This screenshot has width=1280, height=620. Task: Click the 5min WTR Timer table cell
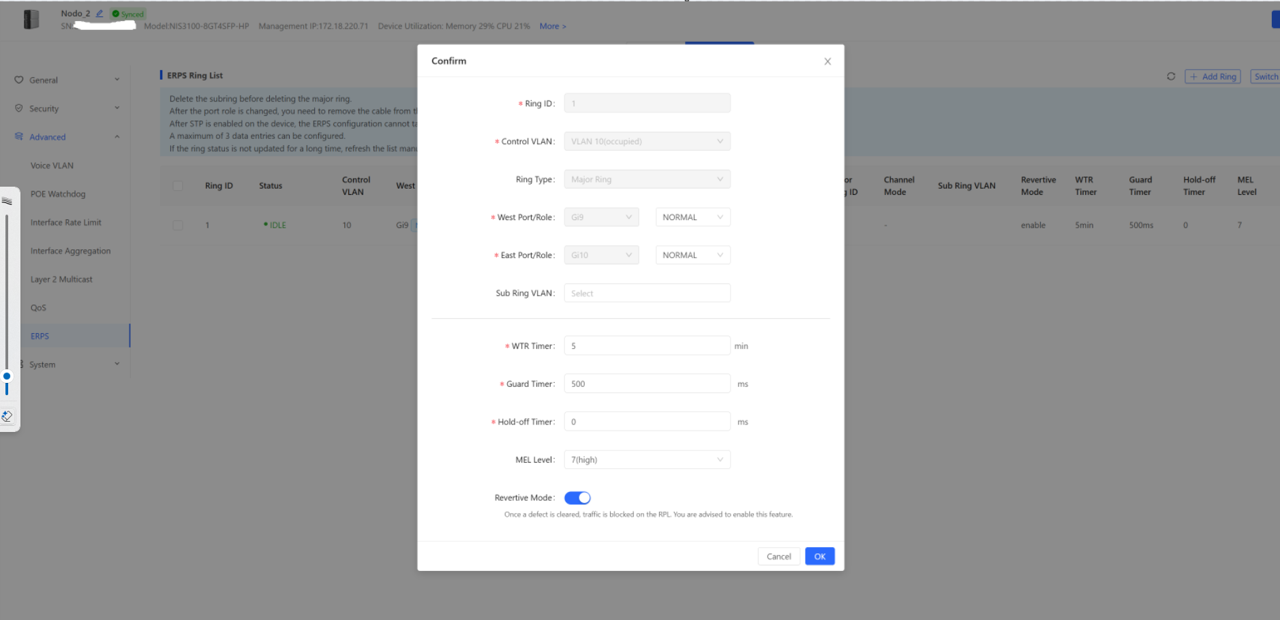click(x=1084, y=225)
